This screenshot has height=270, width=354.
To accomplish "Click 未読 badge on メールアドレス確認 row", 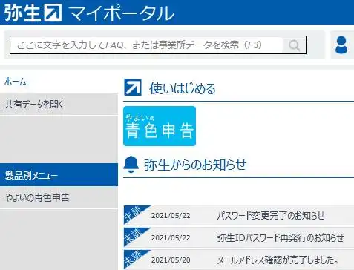I will coord(134,258).
